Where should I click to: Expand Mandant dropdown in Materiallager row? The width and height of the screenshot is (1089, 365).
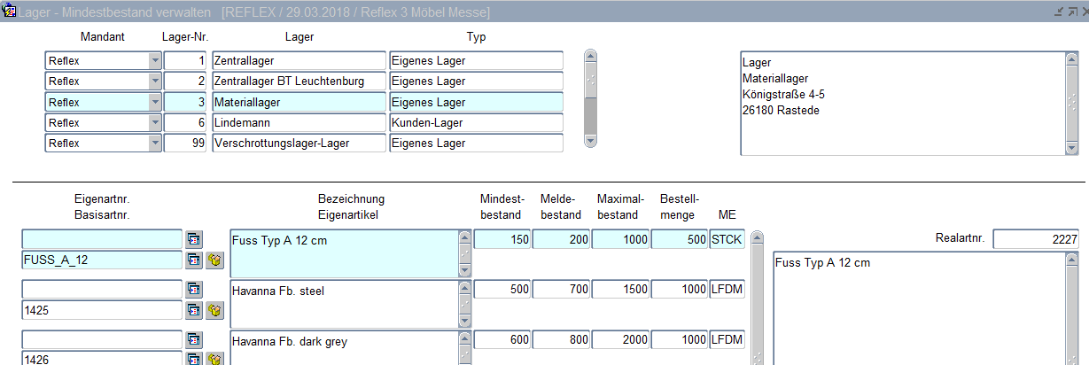(155, 102)
